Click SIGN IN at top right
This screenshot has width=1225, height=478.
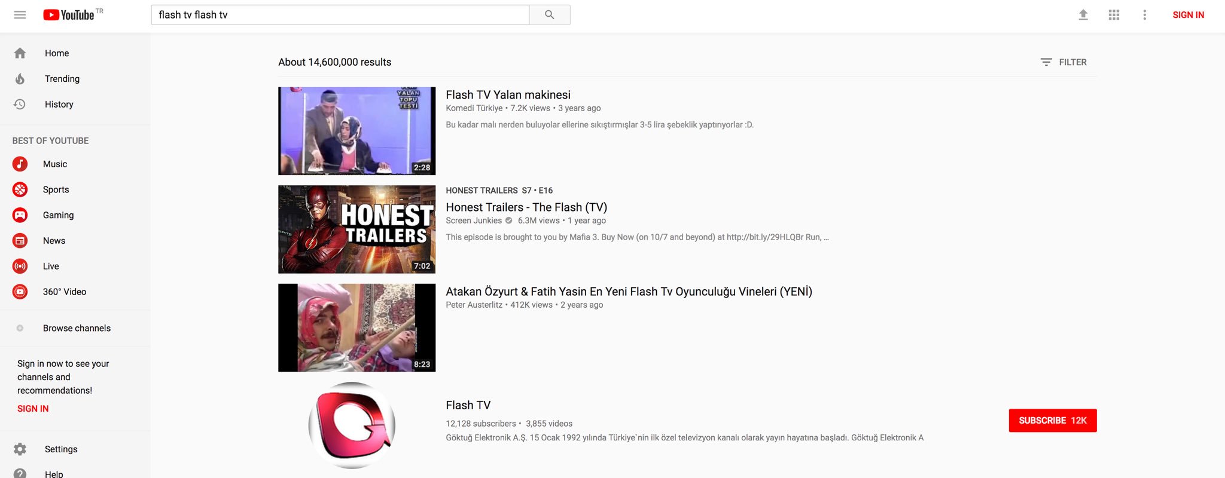[x=1188, y=15]
